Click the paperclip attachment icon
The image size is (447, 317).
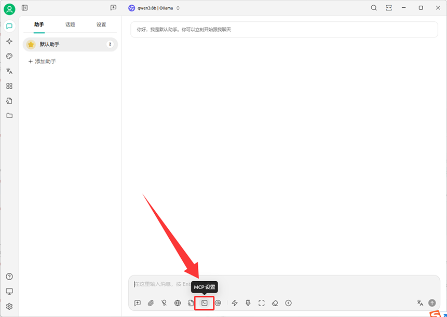151,303
